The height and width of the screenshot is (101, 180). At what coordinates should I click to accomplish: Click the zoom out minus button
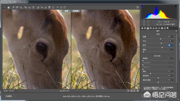tap(4, 91)
